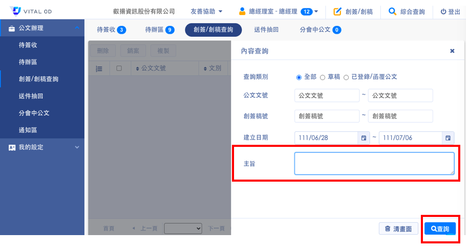Click the end date field 111/07/06
This screenshot has height=246, width=466.
[x=410, y=138]
